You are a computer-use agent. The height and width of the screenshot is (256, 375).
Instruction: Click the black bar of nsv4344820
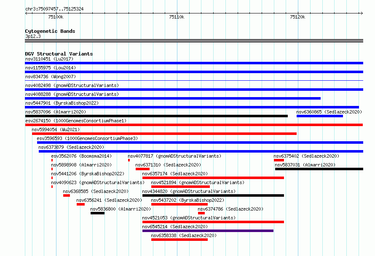click(x=213, y=195)
